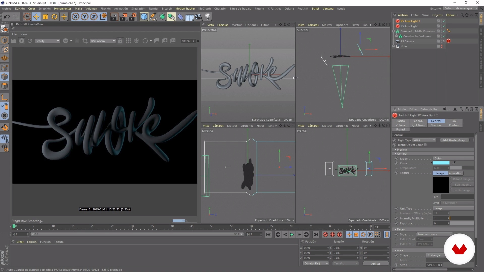
Task: Open the Unit Type Image dropdown
Action: click(453, 208)
